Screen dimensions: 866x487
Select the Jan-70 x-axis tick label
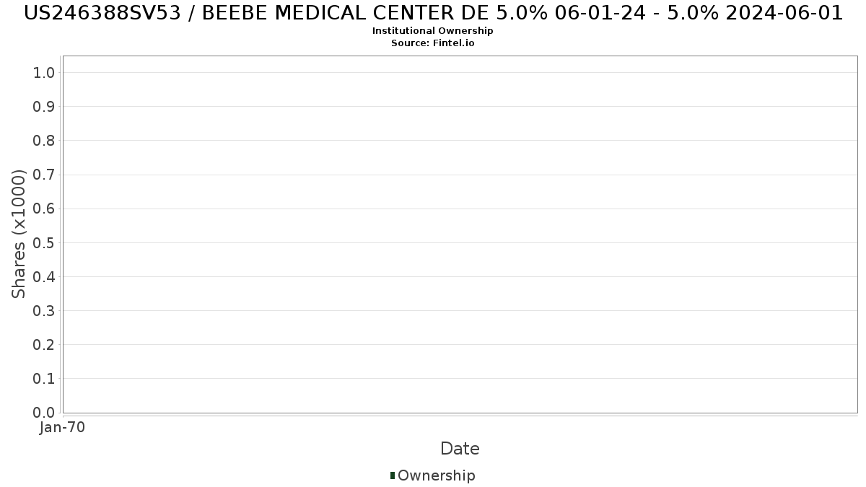tap(63, 428)
